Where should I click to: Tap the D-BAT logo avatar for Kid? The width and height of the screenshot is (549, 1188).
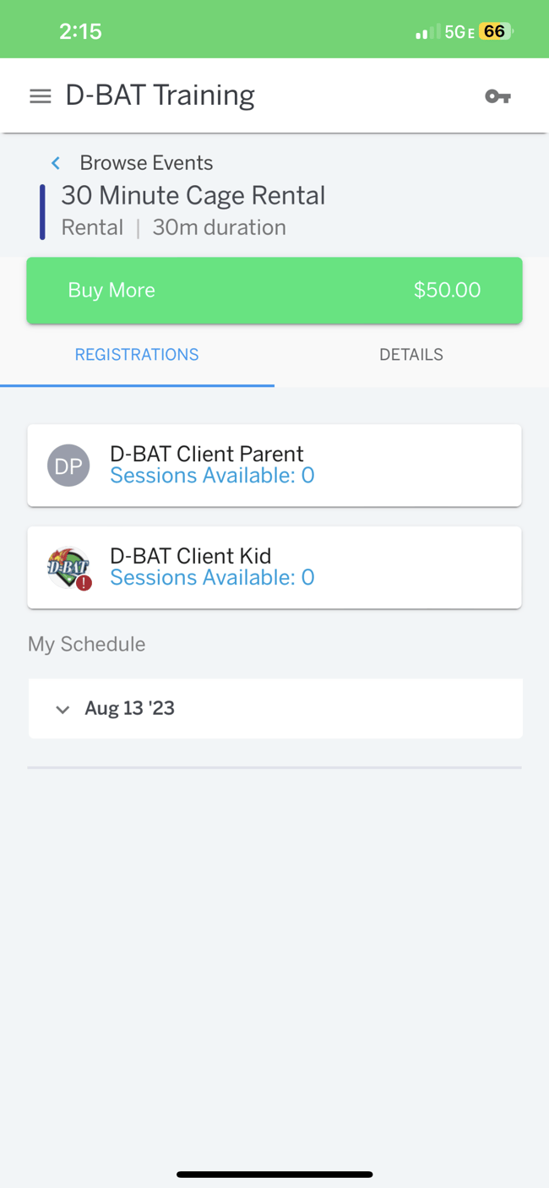(x=67, y=565)
